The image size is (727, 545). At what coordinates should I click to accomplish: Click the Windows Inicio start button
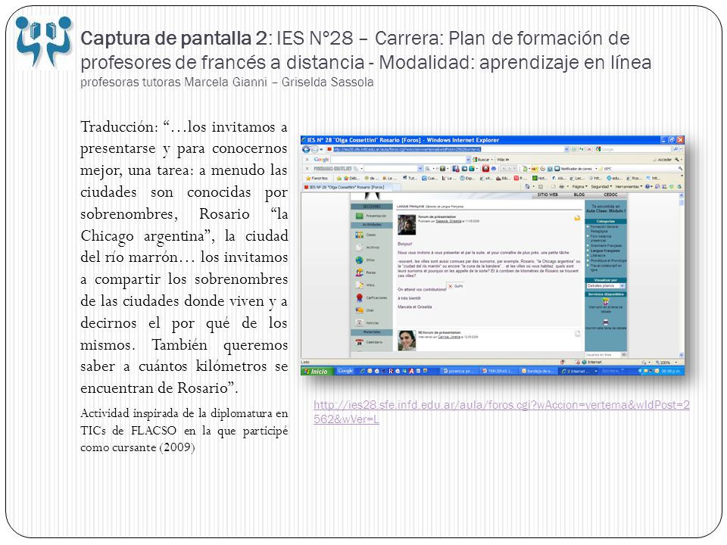click(x=317, y=371)
